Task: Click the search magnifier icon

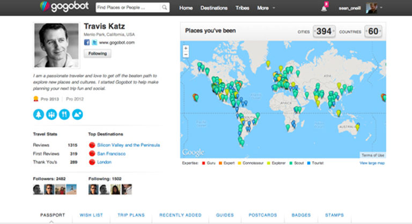Action: pos(165,7)
